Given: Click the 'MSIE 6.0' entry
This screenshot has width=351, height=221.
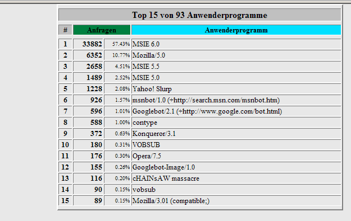Looking at the screenshot, I should click(146, 44).
